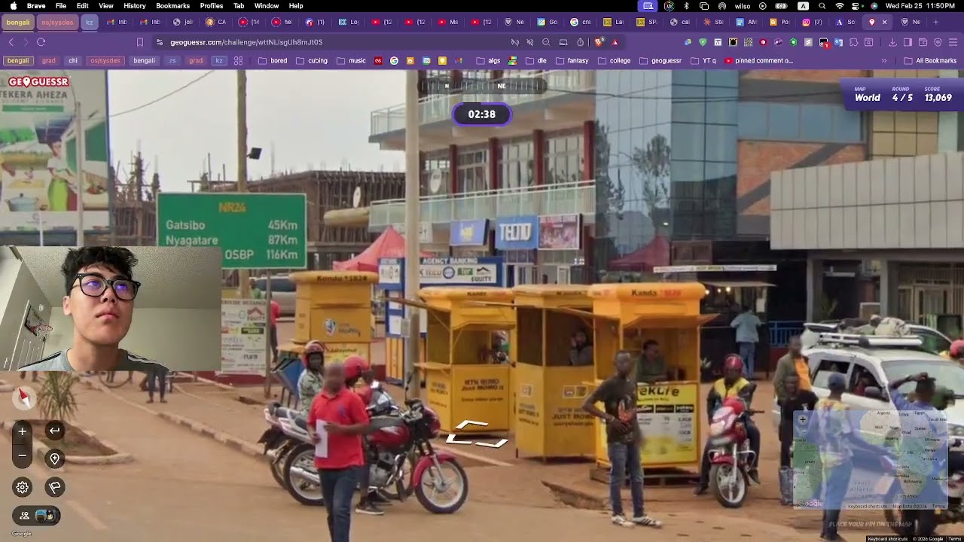Open macOS Wi-Fi status icon
Image resolution: width=964 pixels, height=542 pixels.
839,6
